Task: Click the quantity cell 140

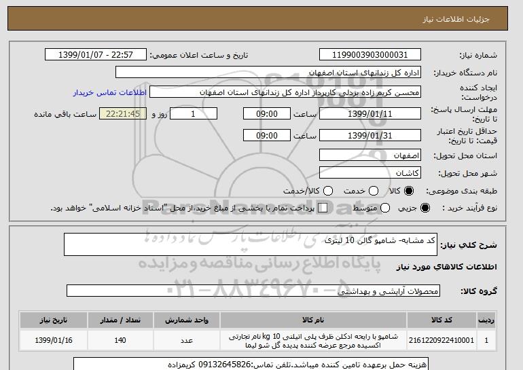Action: (120, 340)
